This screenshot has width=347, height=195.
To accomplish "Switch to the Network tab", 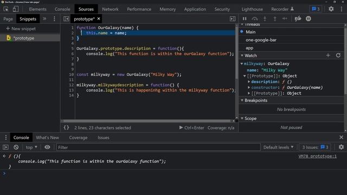I will click(110, 9).
